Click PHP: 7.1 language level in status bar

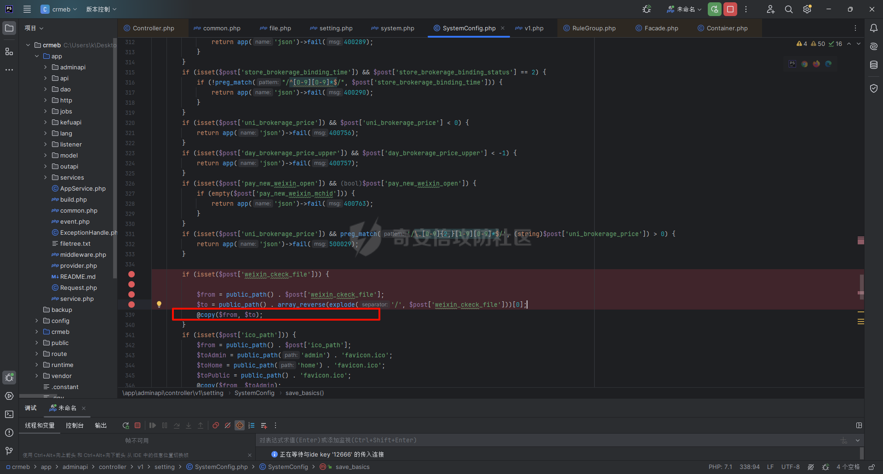pos(720,467)
